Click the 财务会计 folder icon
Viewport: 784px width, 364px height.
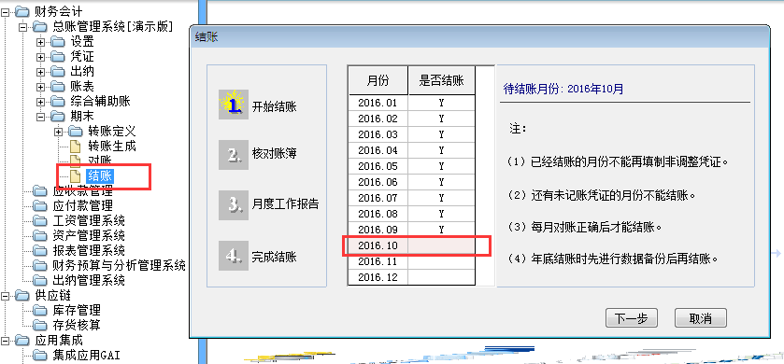click(x=22, y=11)
